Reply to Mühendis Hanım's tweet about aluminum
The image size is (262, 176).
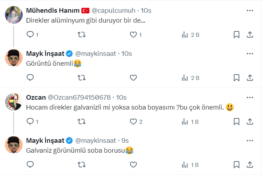click(x=30, y=35)
